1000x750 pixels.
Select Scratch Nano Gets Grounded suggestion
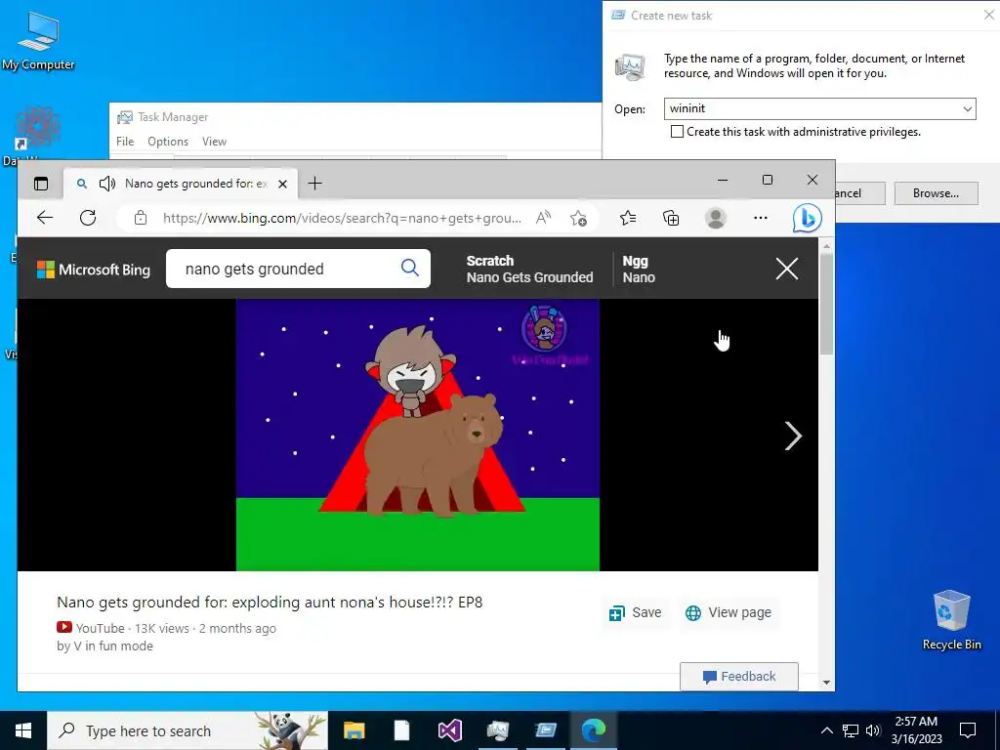click(x=529, y=270)
